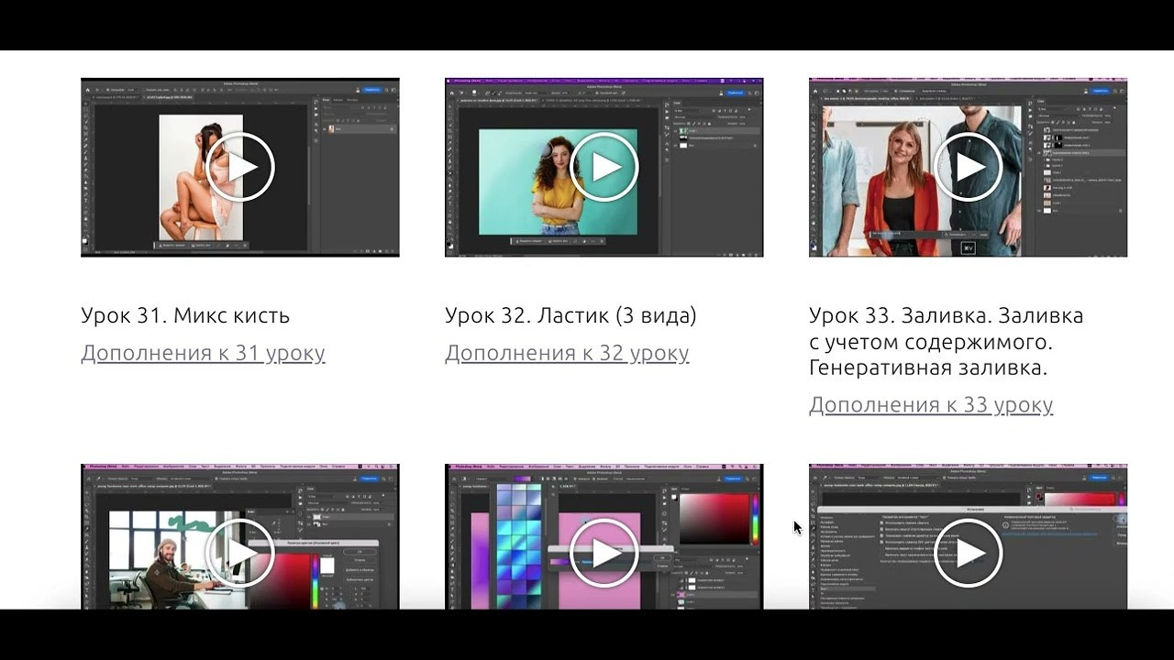Click the settings list in bottom-right thumbnail
This screenshot has width=1174, height=660.
tap(836, 559)
